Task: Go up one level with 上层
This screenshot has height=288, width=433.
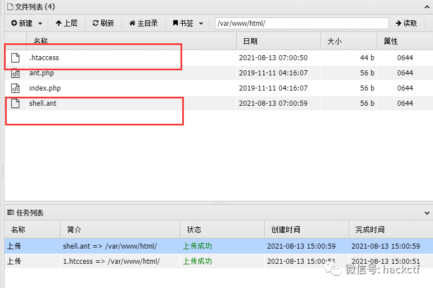Action: 66,23
